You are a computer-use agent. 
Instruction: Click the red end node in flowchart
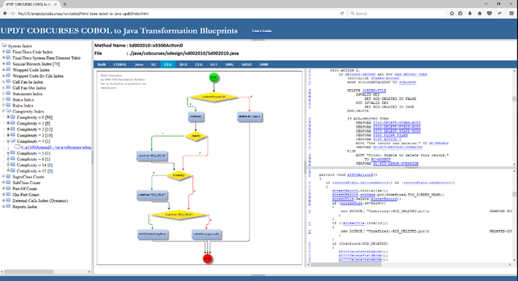207,258
